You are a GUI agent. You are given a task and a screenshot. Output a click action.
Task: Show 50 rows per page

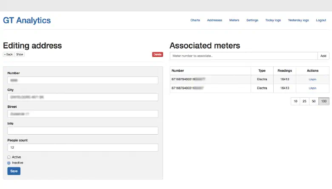pos(314,102)
